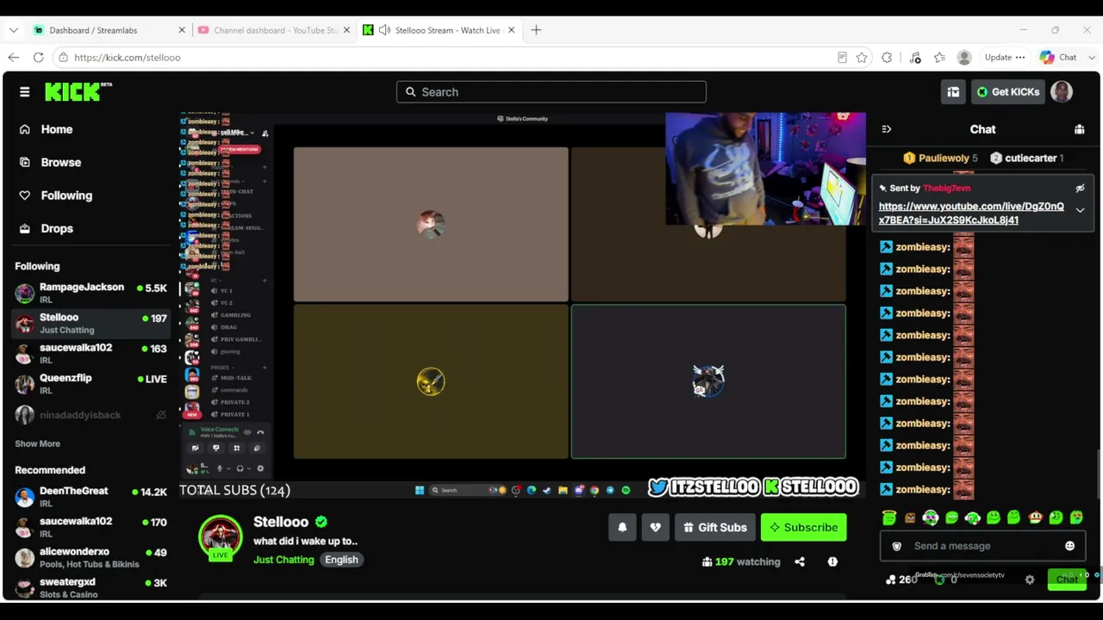This screenshot has height=620, width=1103.
Task: Open sweatergxd recommended channel
Action: coord(90,588)
